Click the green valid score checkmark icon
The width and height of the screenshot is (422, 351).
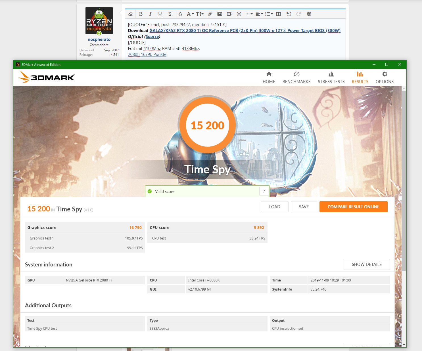pos(150,191)
